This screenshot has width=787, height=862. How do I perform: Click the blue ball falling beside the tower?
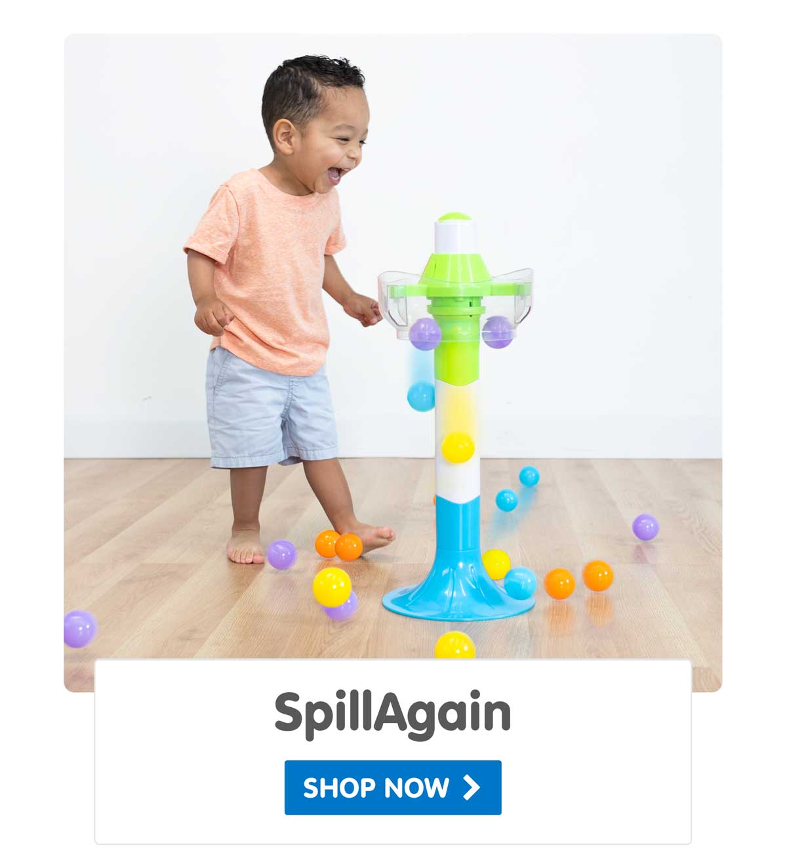coord(421,396)
